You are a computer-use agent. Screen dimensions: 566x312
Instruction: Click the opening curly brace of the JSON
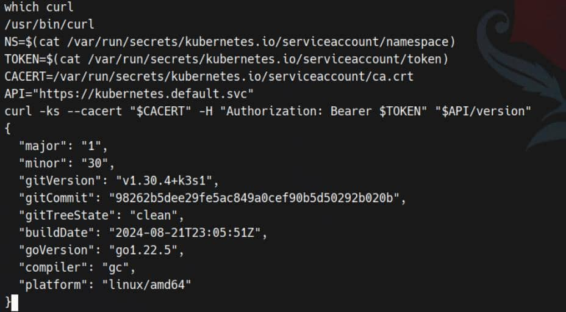point(7,128)
